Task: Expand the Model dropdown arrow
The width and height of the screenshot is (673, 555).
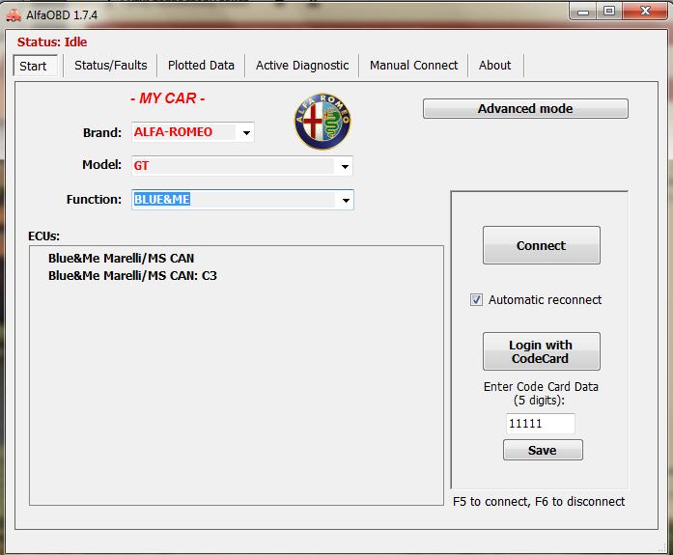Action: [345, 166]
